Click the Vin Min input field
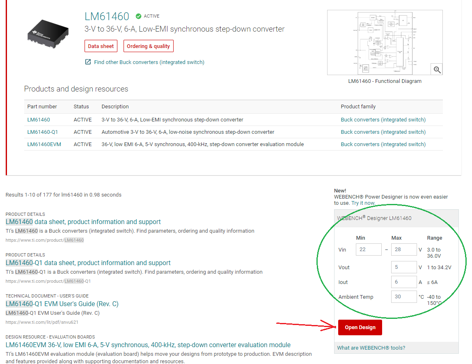472x364 pixels. point(369,249)
